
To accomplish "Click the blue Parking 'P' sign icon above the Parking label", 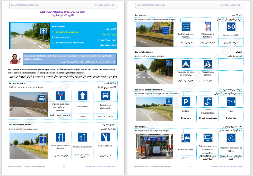I will 186,101.
